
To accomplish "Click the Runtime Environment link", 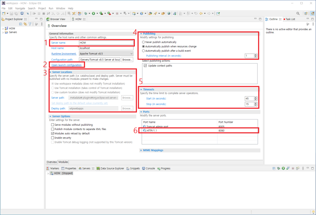I will (x=64, y=54).
